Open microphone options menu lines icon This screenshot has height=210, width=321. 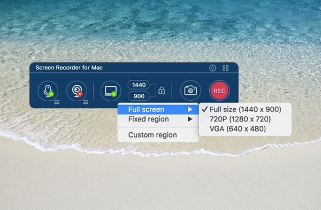coord(57,102)
